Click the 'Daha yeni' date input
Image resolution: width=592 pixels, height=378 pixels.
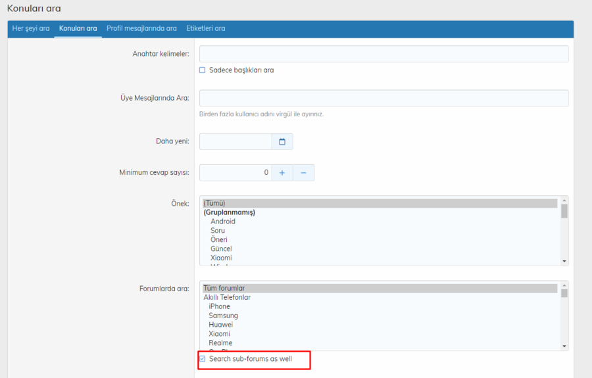235,141
